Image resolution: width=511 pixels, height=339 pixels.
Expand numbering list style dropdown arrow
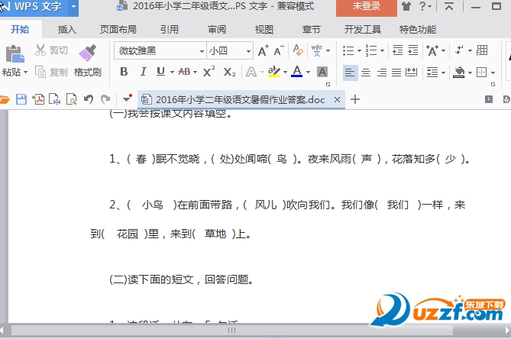point(382,51)
